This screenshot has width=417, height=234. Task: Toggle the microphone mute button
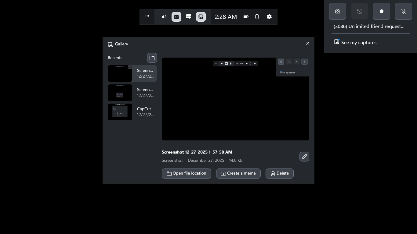404,11
